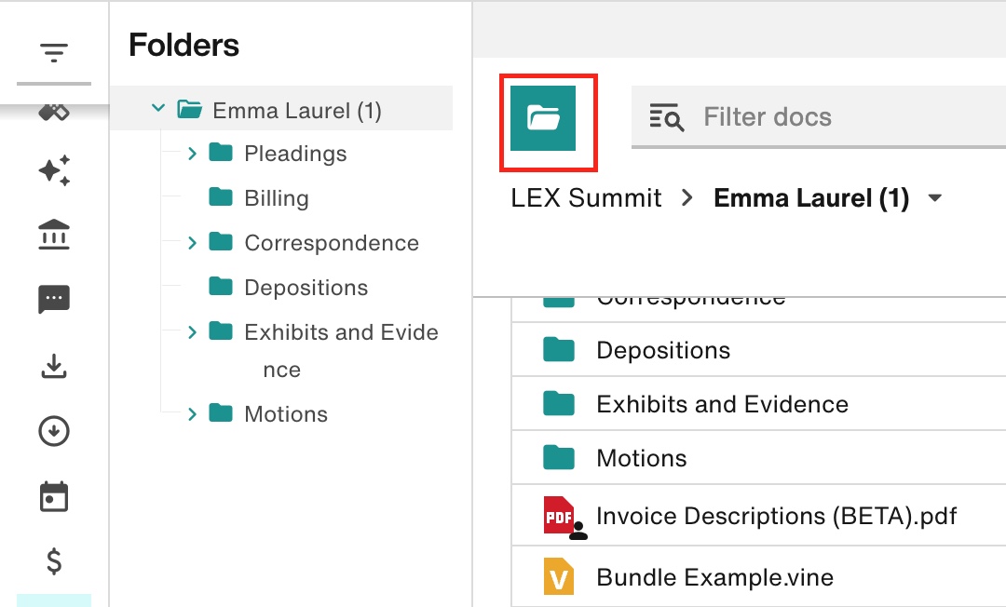Select Correspondence in the folder tree
Viewport: 1006px width, 607px height.
click(332, 243)
